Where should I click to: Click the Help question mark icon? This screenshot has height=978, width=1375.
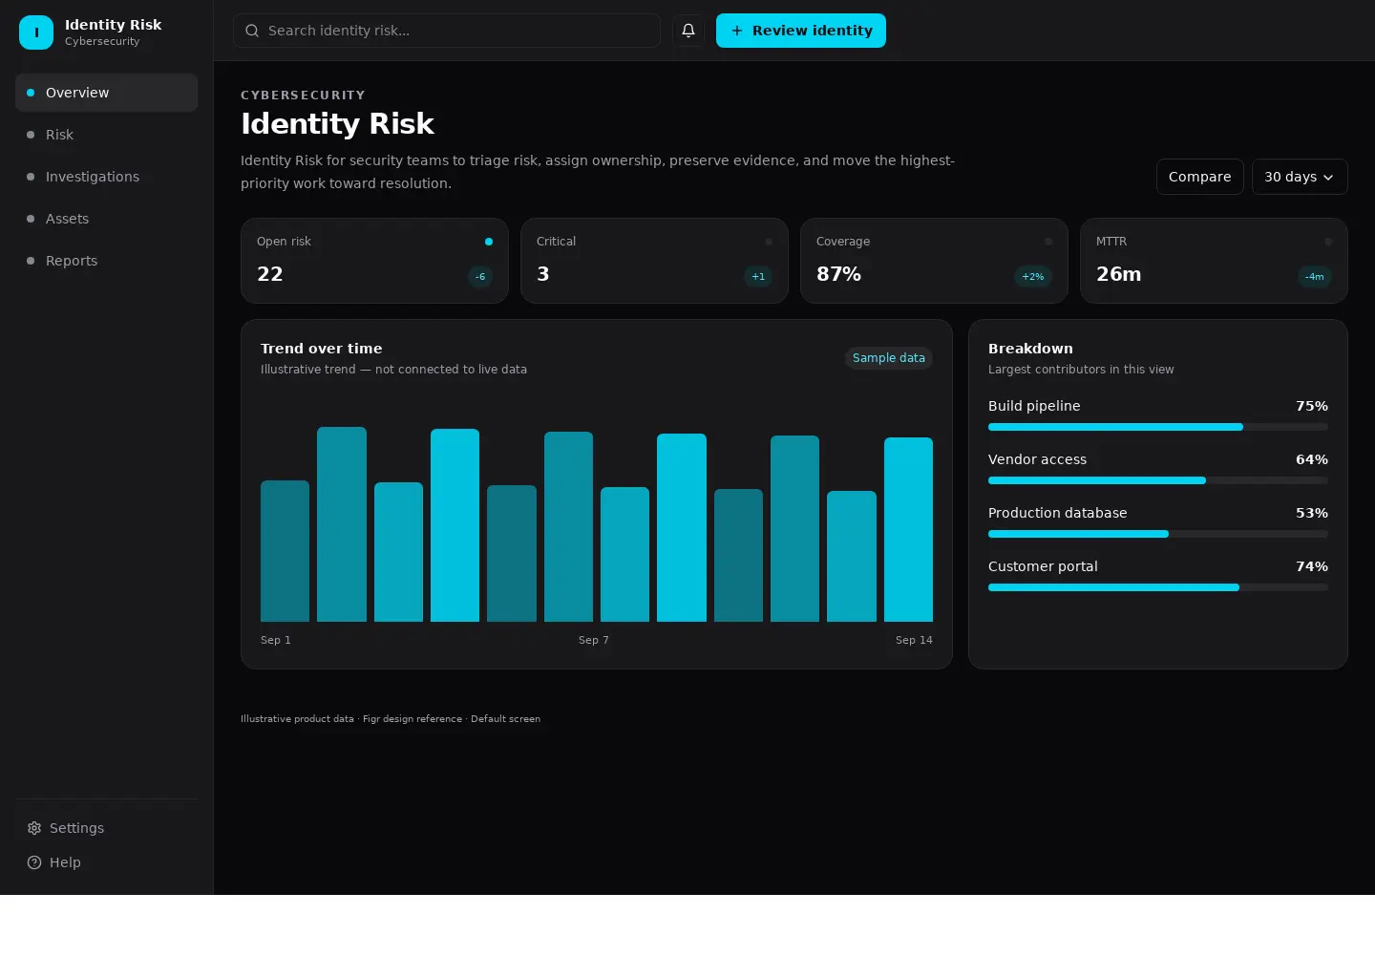coord(34,862)
